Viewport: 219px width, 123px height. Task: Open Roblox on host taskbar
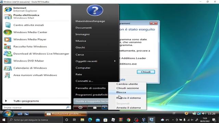coord(113,120)
